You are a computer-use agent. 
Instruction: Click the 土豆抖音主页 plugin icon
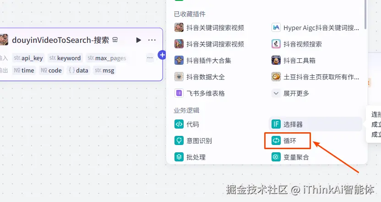click(276, 77)
